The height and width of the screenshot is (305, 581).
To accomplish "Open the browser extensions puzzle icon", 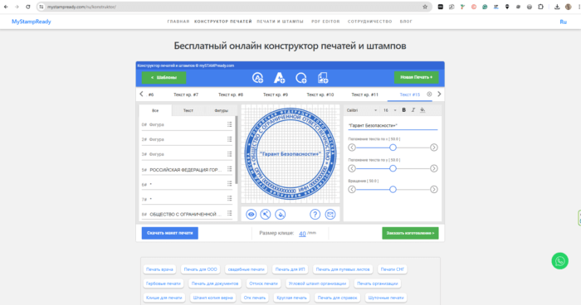I will click(x=540, y=7).
